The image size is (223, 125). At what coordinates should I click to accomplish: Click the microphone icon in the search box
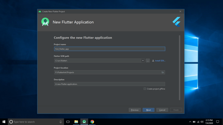coord(61,122)
